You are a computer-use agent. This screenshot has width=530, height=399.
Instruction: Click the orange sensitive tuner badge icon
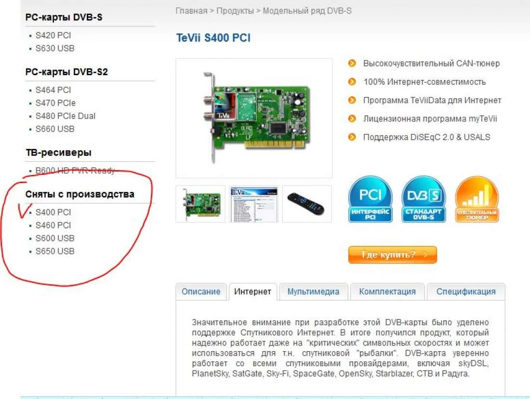pos(477,199)
